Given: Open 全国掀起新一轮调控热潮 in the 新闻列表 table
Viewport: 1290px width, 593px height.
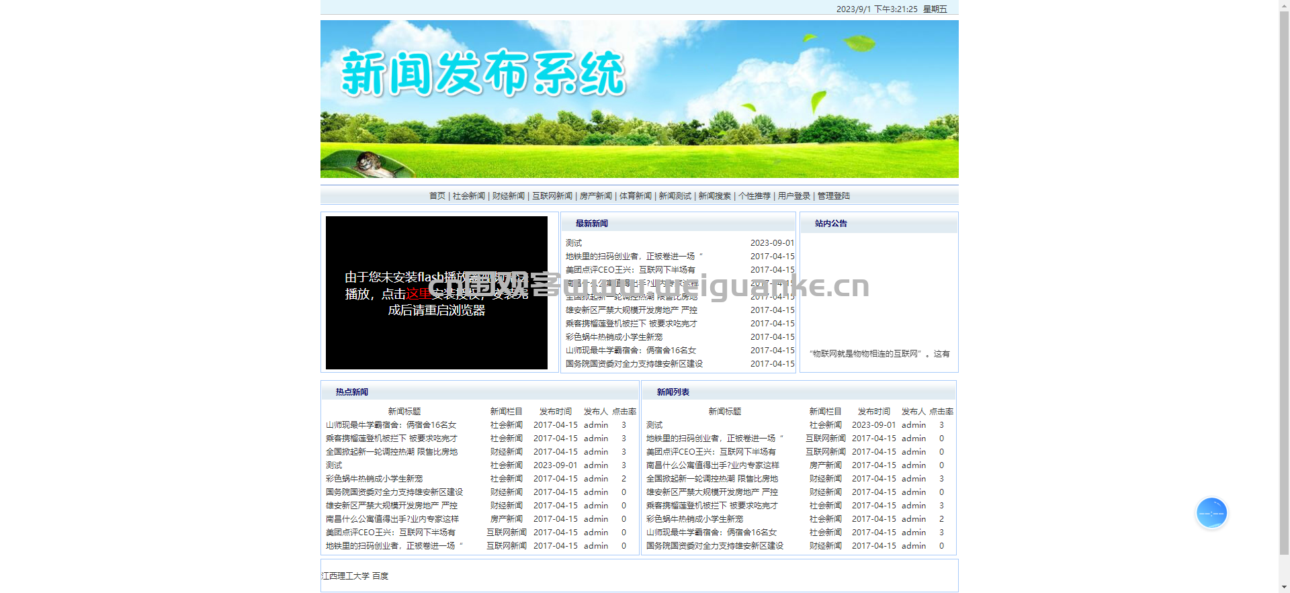Looking at the screenshot, I should (x=712, y=479).
